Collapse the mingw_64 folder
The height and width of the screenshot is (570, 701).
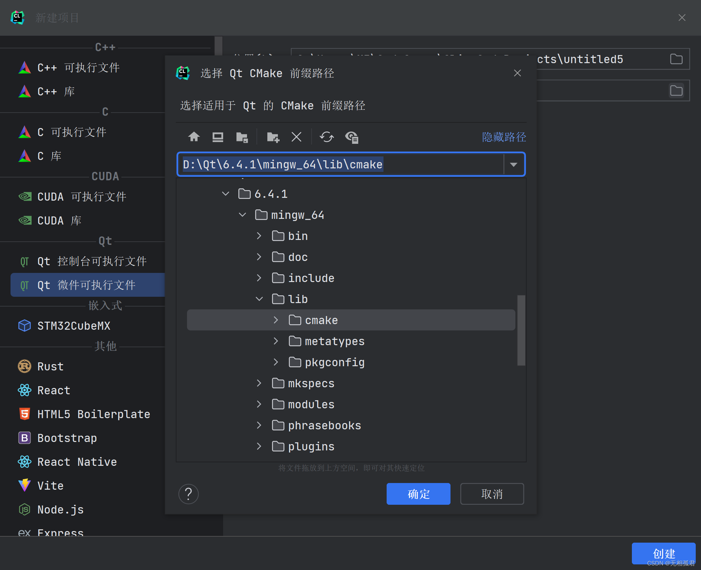[242, 215]
